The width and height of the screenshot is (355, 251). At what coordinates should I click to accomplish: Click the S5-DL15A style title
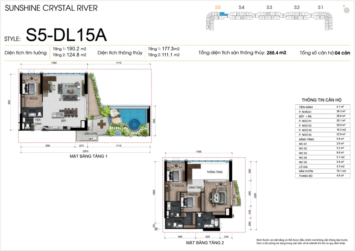click(66, 35)
